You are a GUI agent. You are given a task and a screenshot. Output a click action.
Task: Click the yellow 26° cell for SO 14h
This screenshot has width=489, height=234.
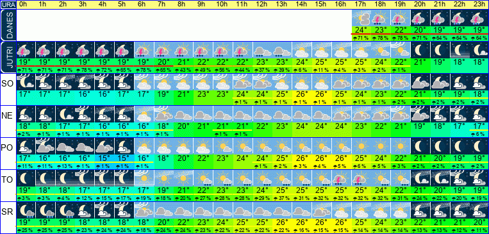point(302,94)
